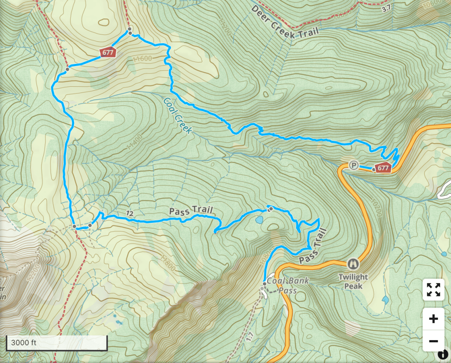Screen dimensions: 451x363
Task: Click the Coal Creek stream label
Action: point(178,115)
